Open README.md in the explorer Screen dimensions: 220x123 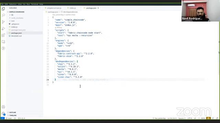tap(16, 36)
